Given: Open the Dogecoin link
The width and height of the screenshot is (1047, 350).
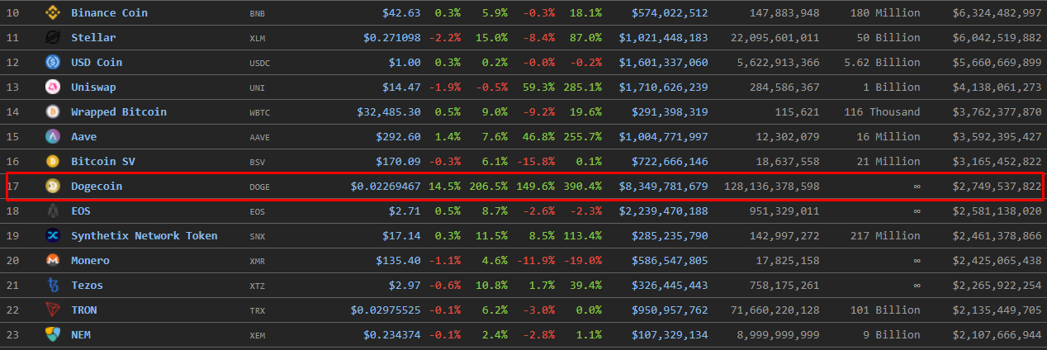Looking at the screenshot, I should tap(97, 187).
